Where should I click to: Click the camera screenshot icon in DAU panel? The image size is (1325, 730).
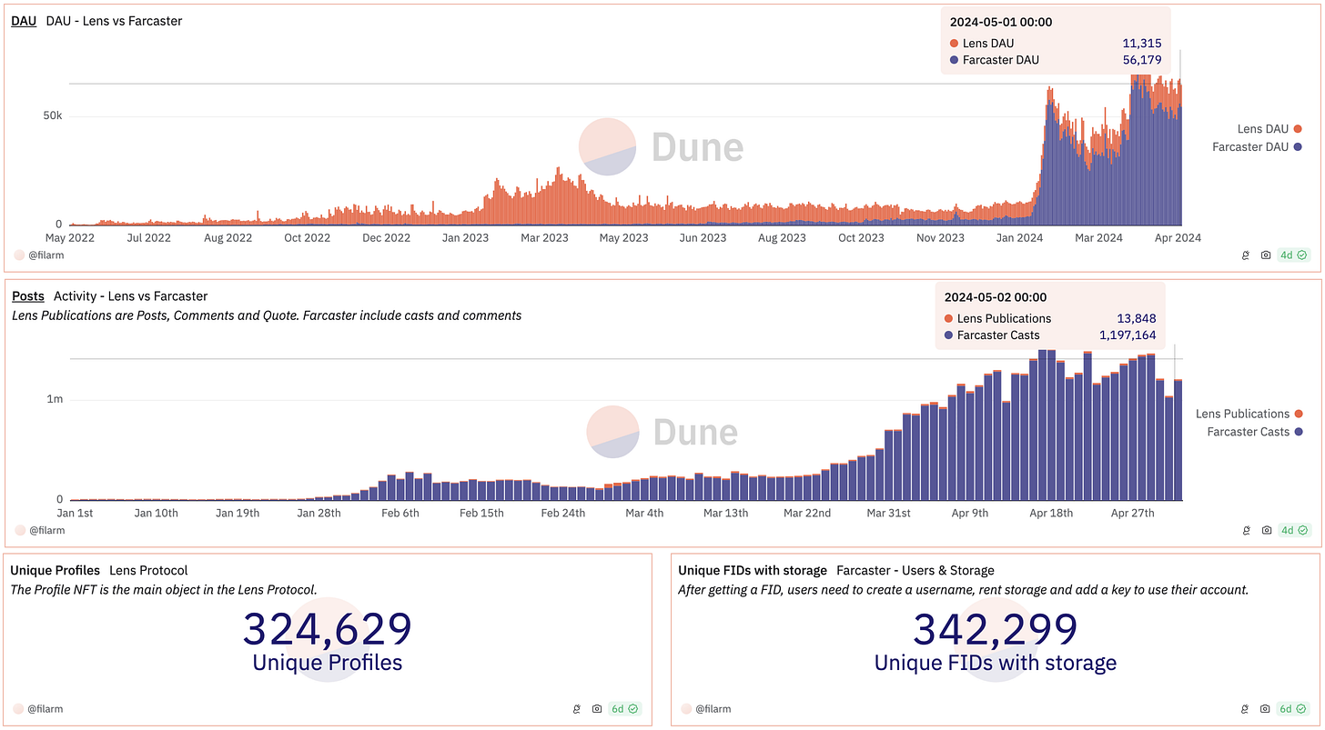point(1266,255)
